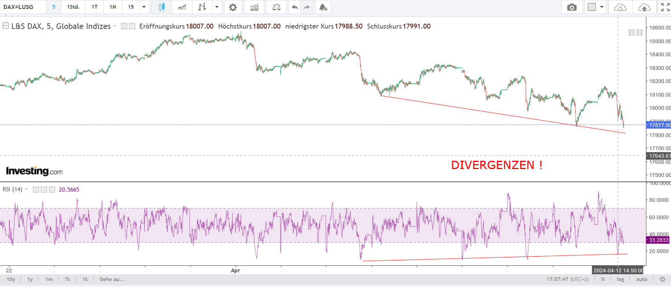Select the 1T daily interval
This screenshot has height=287, width=671.
(x=95, y=7)
